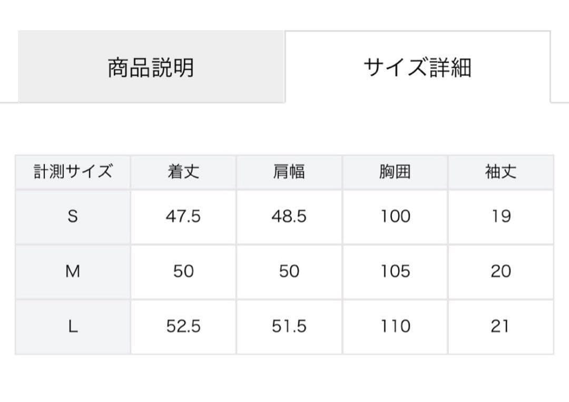Select the S size row label
This screenshot has width=569, height=402.
73,217
